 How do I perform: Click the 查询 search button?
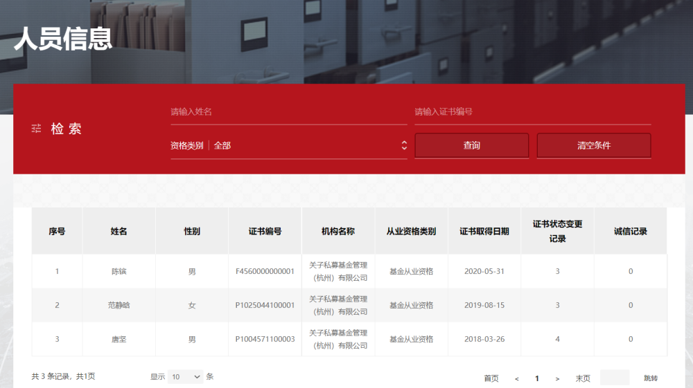tap(471, 145)
